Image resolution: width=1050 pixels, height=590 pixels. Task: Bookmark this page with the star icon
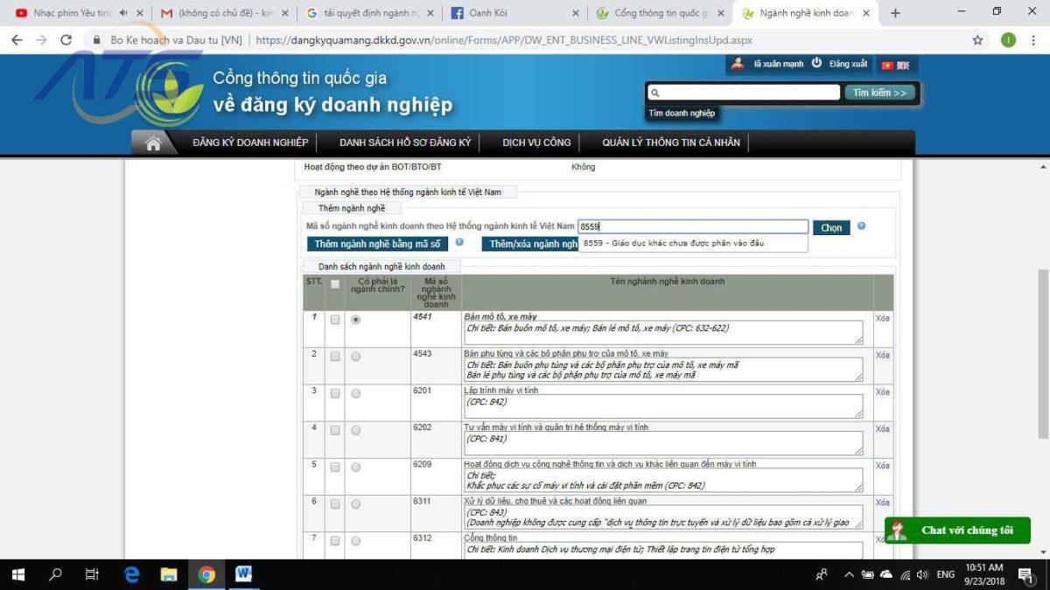[977, 40]
